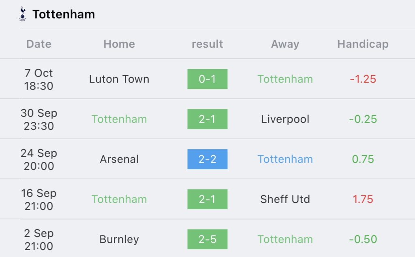Open the 0-1 result against Luton Town
The height and width of the screenshot is (257, 415).
[x=207, y=79]
